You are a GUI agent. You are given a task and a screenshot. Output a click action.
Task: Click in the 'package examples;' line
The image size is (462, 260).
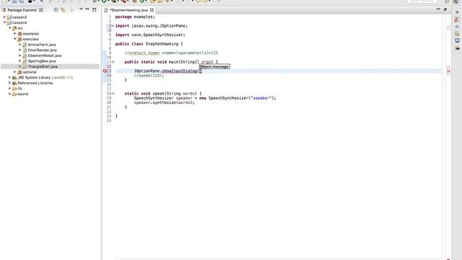pos(135,17)
